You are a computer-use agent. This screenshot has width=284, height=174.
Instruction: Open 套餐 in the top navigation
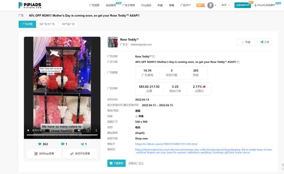[171, 5]
